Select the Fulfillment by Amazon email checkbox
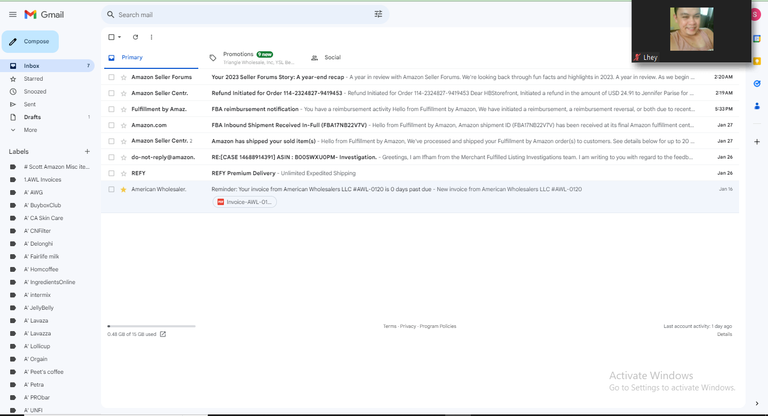Screen dimensions: 768x416 pyautogui.click(x=111, y=109)
